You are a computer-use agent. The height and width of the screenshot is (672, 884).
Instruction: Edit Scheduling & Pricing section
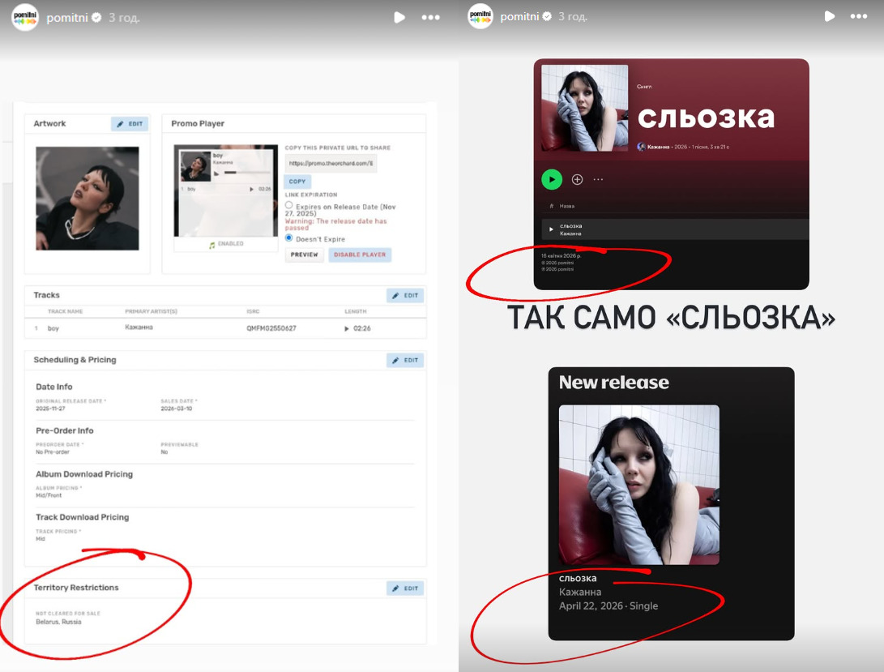[x=405, y=360]
